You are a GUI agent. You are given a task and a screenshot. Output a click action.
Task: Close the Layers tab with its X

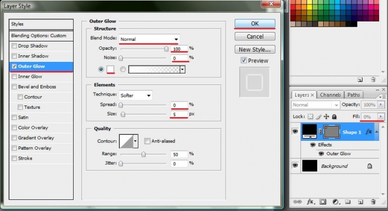[312, 95]
